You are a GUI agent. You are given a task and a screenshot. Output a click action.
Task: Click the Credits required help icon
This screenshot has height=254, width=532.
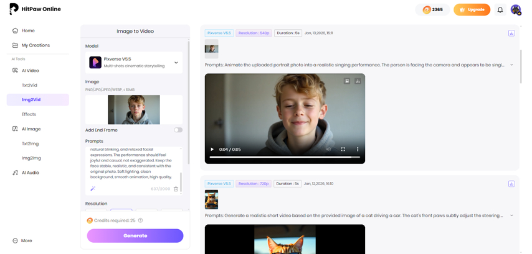pos(140,220)
